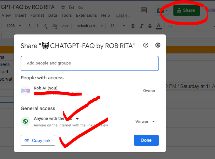
Task: Click the Owner role label
Action: [x=149, y=91]
